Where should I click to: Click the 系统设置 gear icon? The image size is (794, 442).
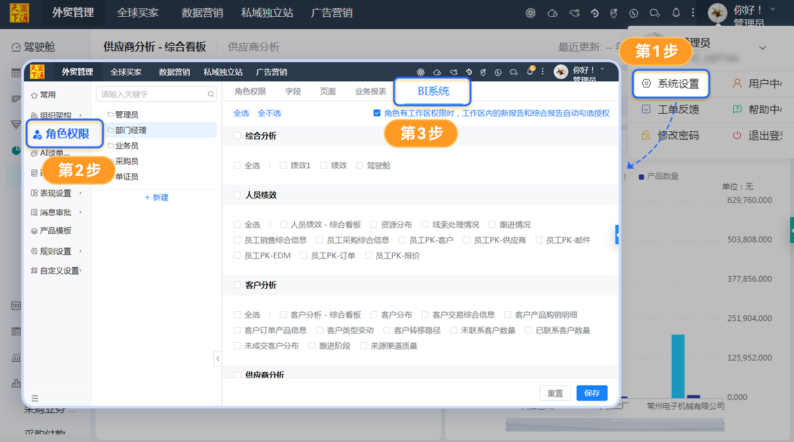pyautogui.click(x=646, y=84)
